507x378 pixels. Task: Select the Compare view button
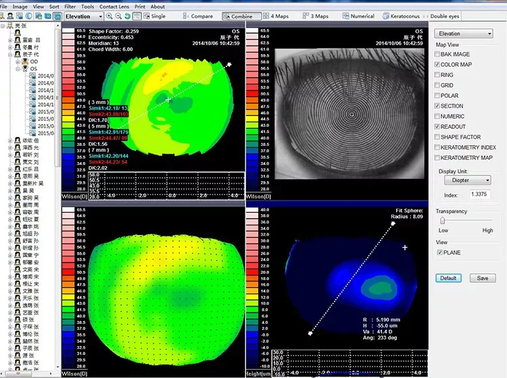tap(197, 16)
